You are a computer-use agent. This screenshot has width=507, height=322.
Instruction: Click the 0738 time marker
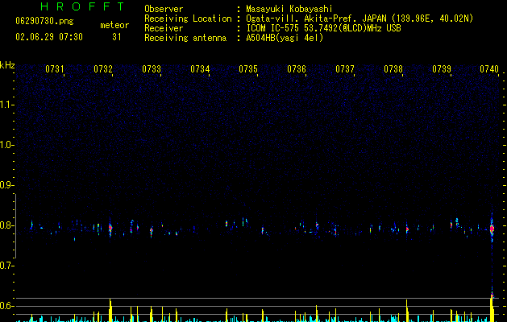(393, 69)
